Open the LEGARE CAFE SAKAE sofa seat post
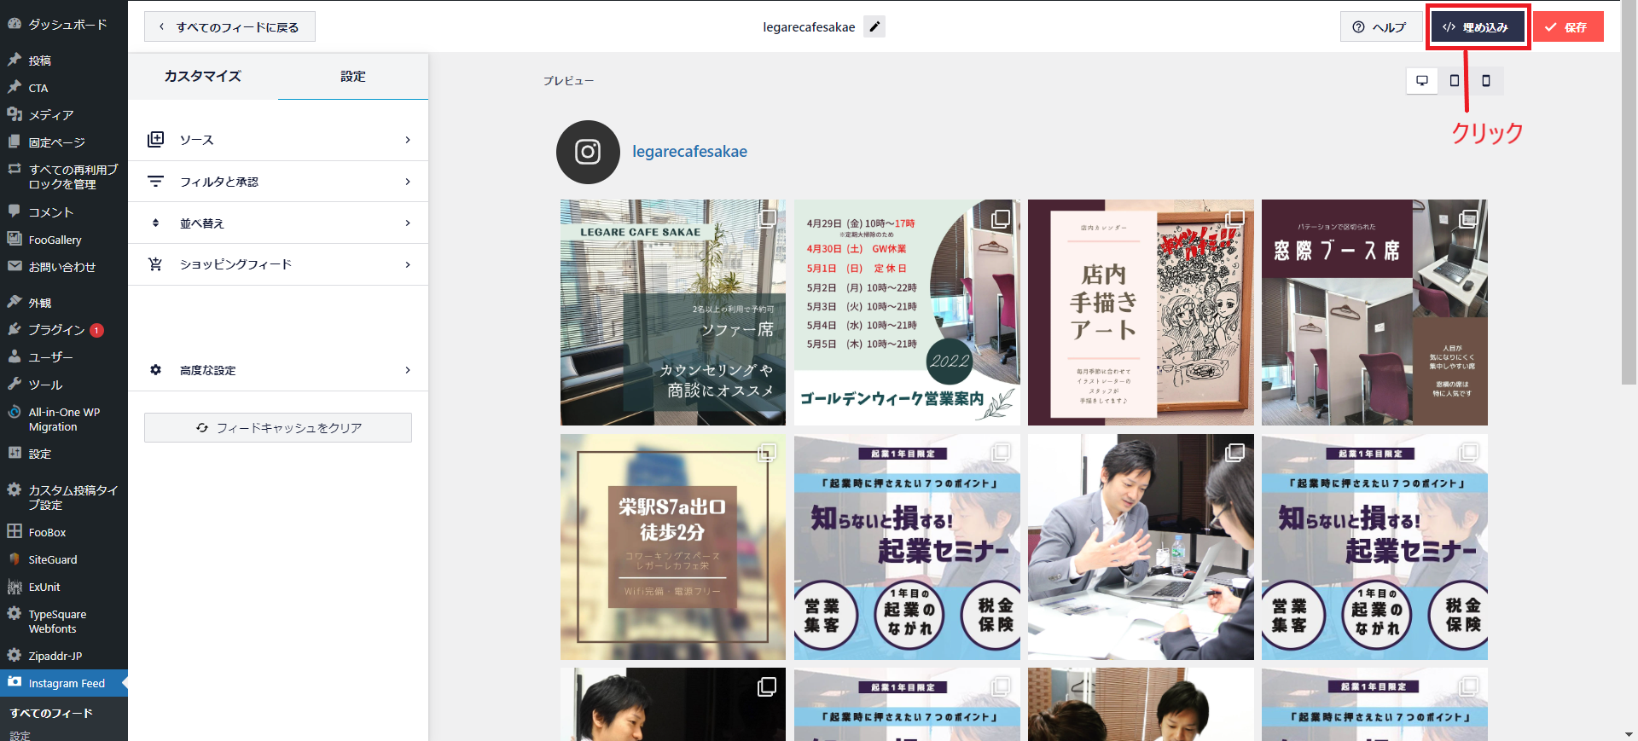1638x741 pixels. pyautogui.click(x=673, y=312)
